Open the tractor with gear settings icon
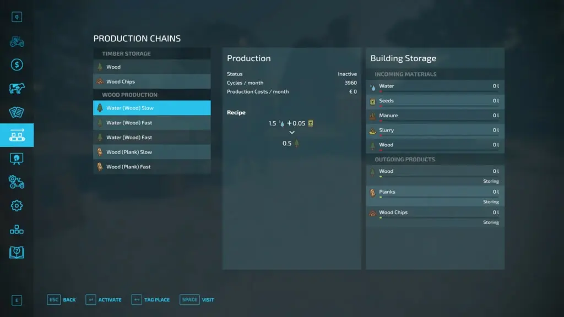564x317 pixels. [17, 182]
